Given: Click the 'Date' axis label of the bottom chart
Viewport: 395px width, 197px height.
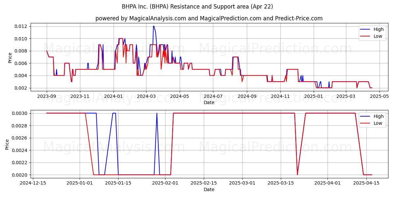Looking at the screenshot, I should (209, 189).
